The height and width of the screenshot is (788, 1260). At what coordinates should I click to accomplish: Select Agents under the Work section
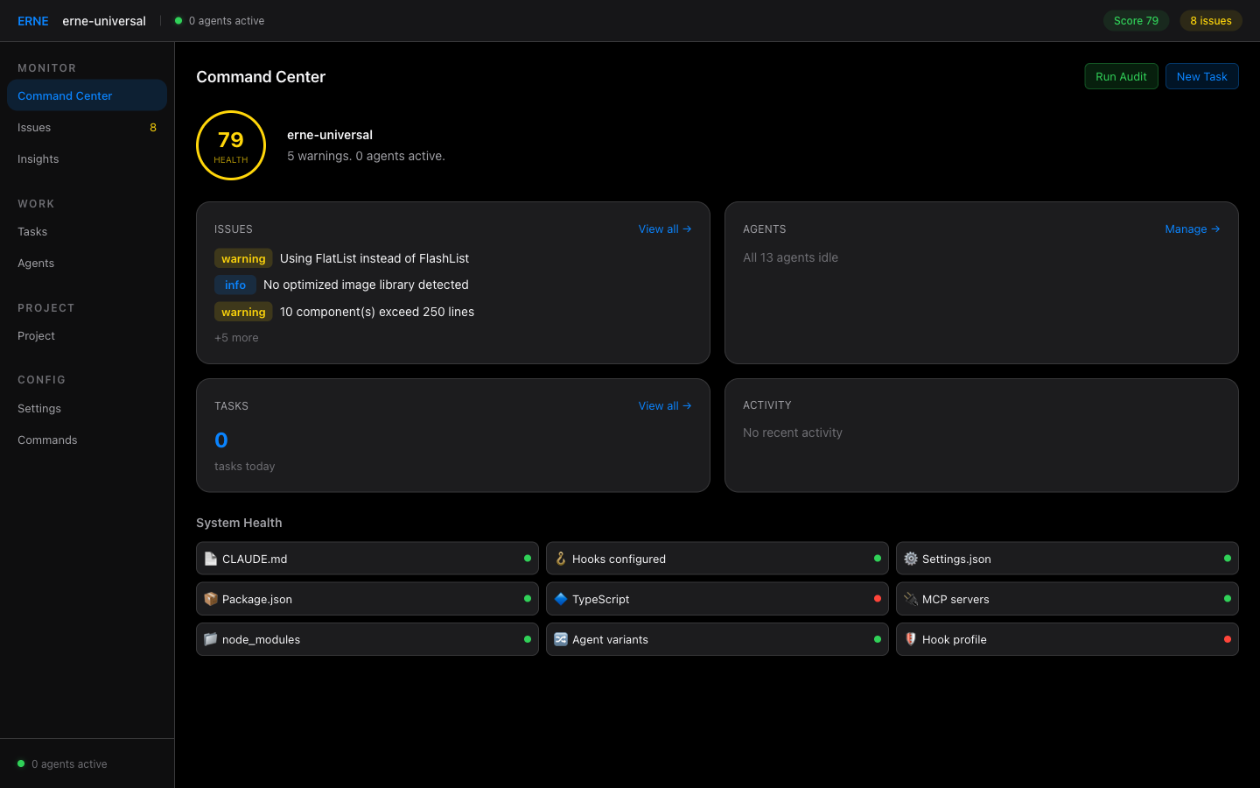pos(36,263)
